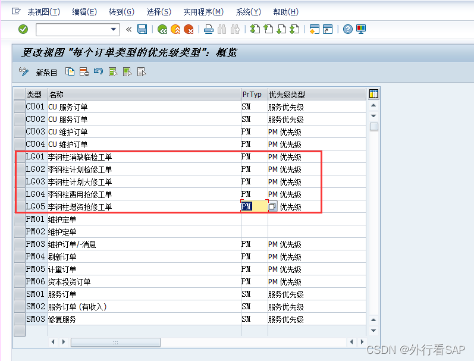Select row CU03 with its row selector
Viewport: 474px width, 361px height.
[20, 131]
